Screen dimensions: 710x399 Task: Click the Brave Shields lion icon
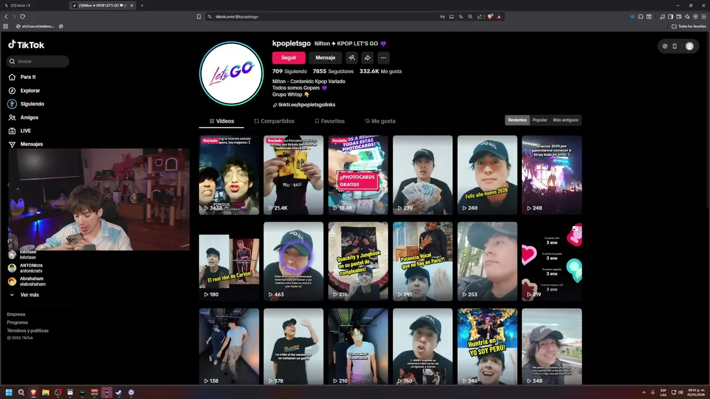(490, 17)
